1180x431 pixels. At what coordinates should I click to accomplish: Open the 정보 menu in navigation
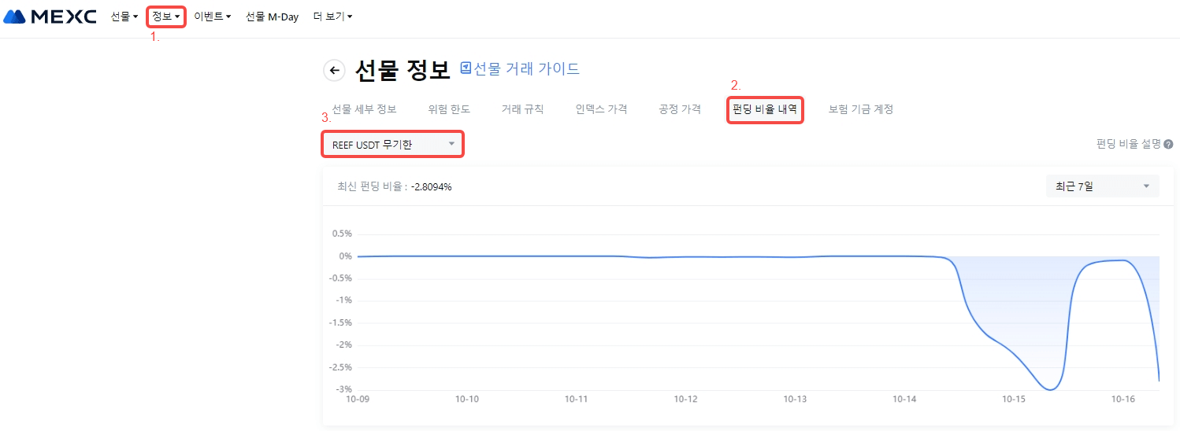click(x=166, y=17)
